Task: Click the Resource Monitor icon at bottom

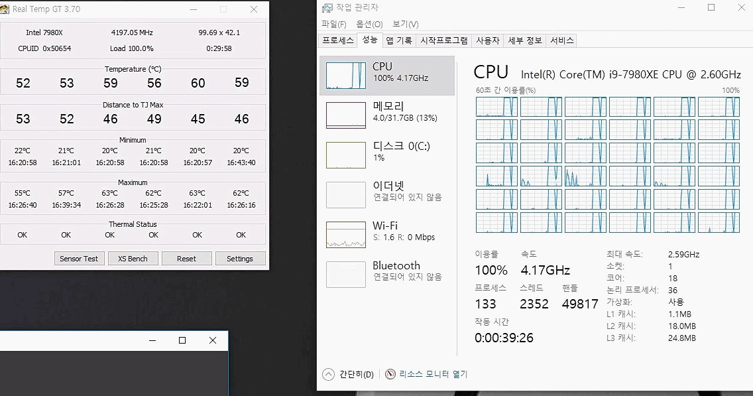Action: 390,374
